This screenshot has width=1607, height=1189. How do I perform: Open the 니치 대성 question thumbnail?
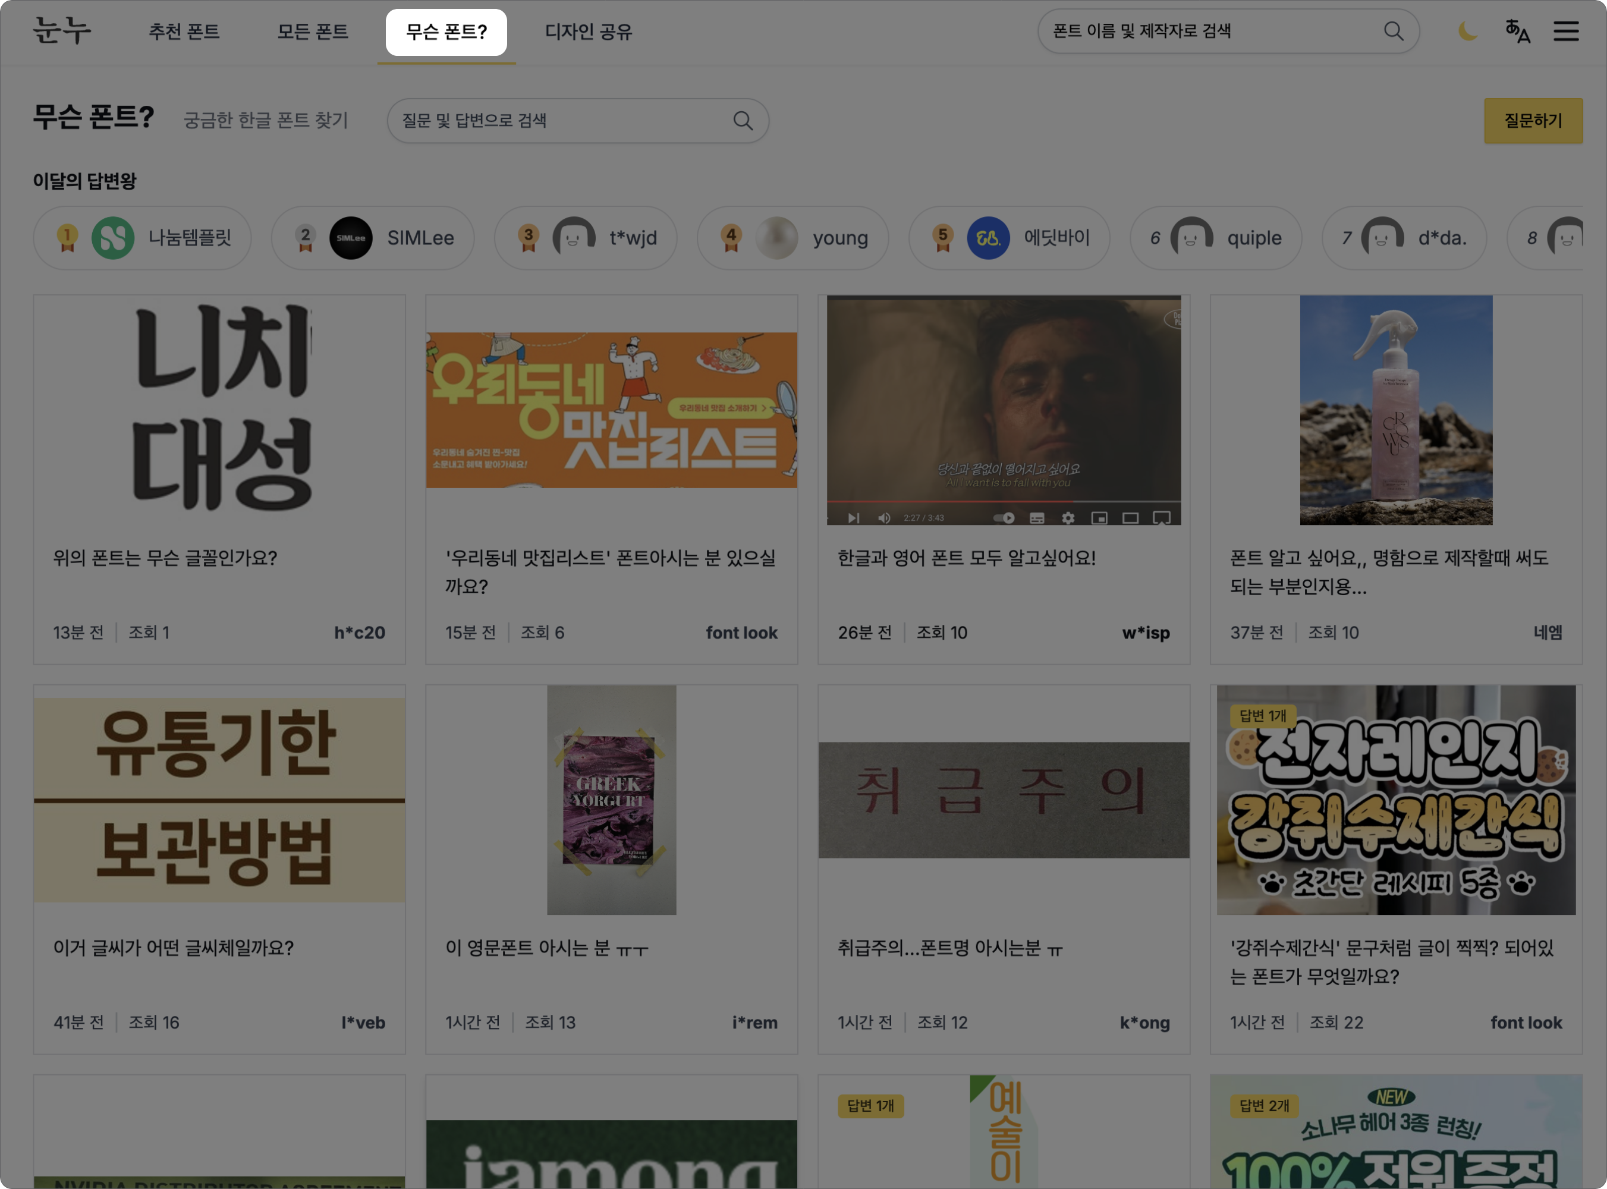pyautogui.click(x=219, y=410)
